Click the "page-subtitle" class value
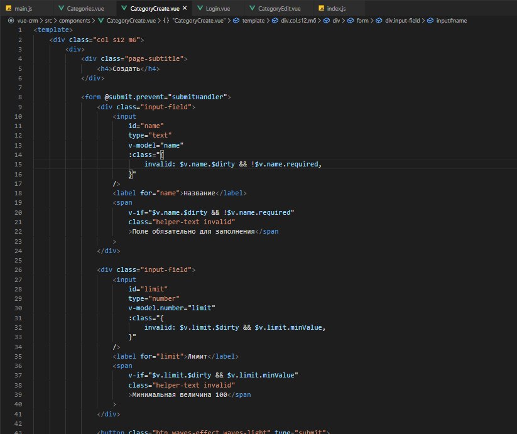 point(154,58)
